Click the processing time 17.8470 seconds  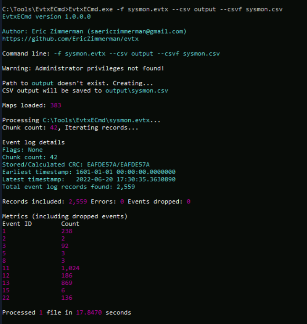point(89,313)
